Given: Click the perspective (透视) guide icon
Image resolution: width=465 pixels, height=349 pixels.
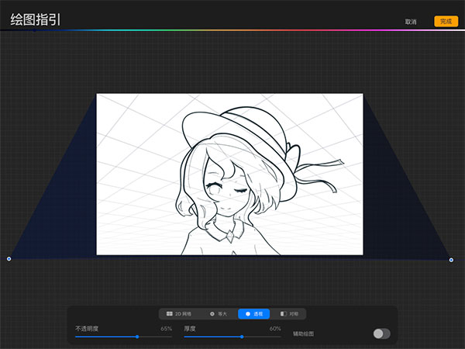Looking at the screenshot, I should tap(247, 314).
